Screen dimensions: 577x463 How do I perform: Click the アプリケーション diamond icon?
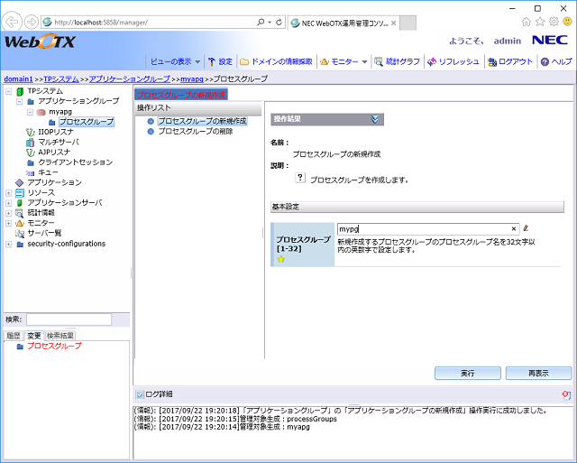(20, 182)
